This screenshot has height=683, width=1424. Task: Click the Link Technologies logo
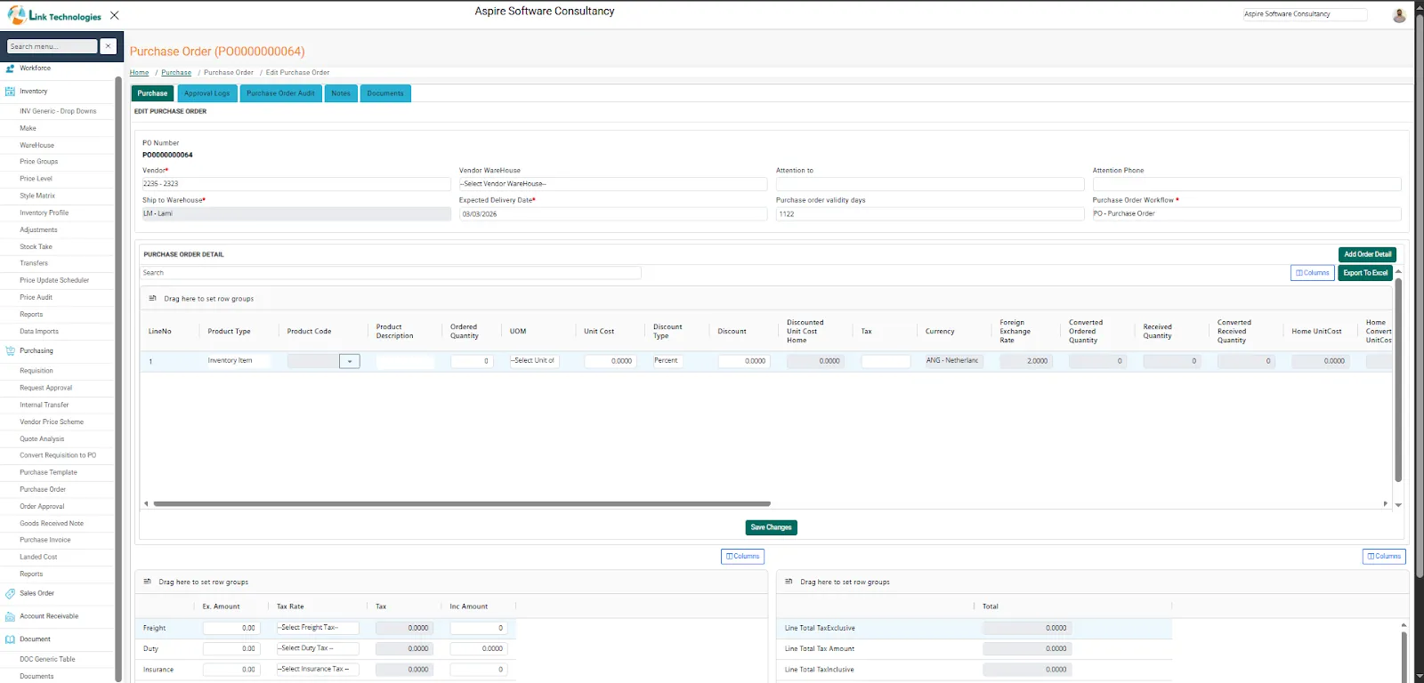[54, 15]
